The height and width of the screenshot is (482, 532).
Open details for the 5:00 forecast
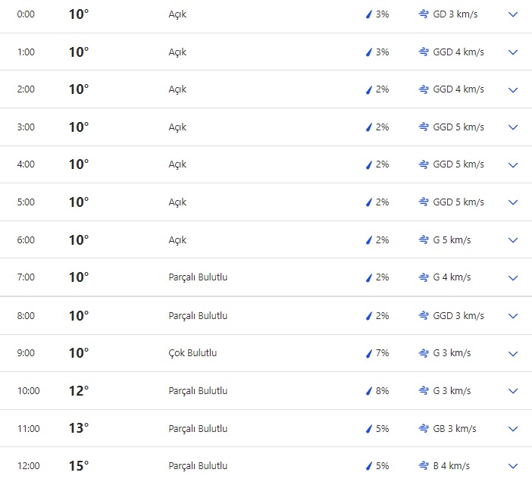(513, 203)
